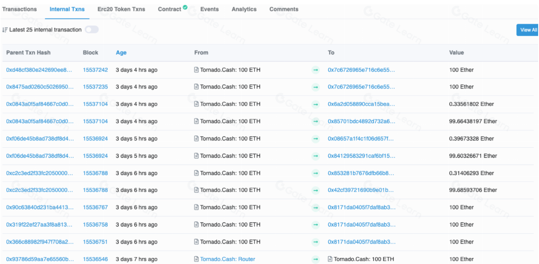The height and width of the screenshot is (264, 539).
Task: Click the Tornado.Cash: Router sender link
Action: 228,259
